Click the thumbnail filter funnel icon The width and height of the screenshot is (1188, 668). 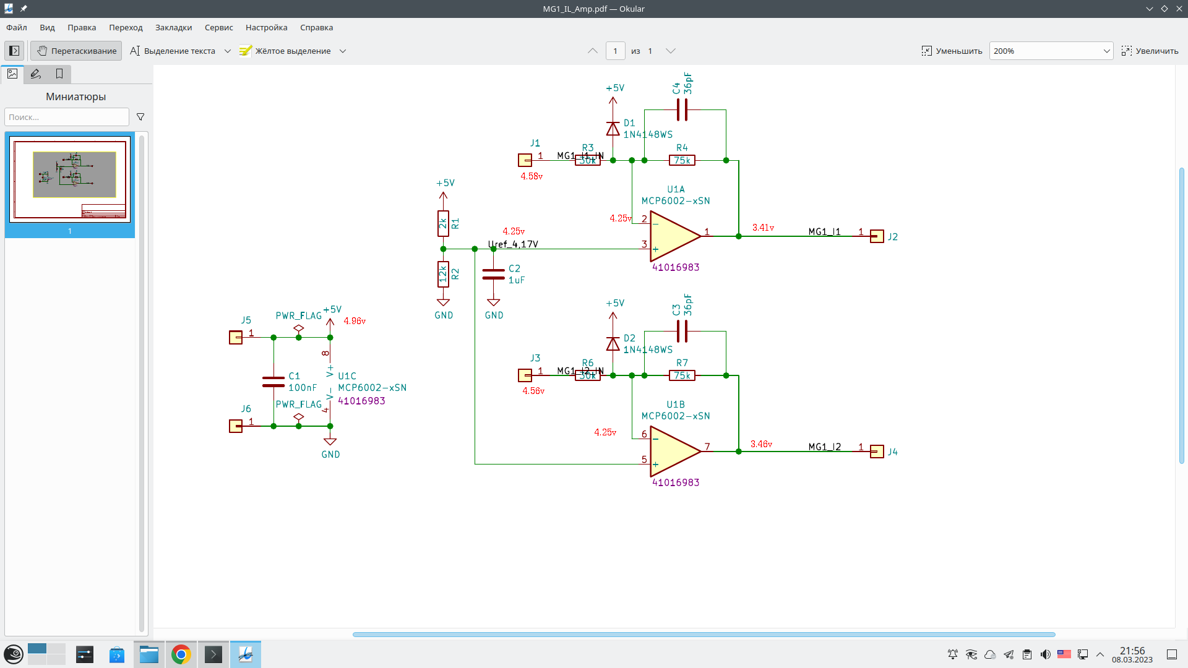[140, 117]
